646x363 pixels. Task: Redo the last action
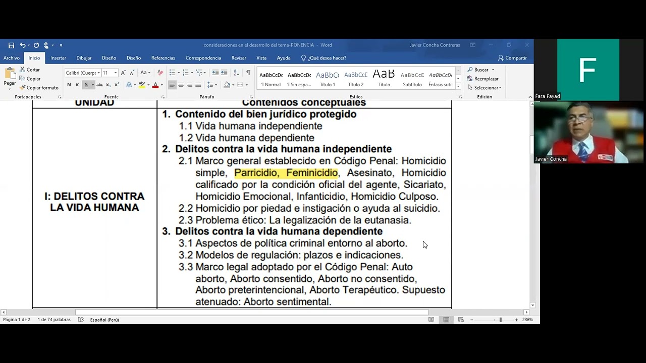[36, 45]
